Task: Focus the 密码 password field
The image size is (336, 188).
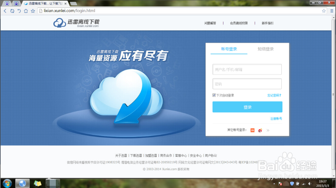Action: tap(247, 84)
